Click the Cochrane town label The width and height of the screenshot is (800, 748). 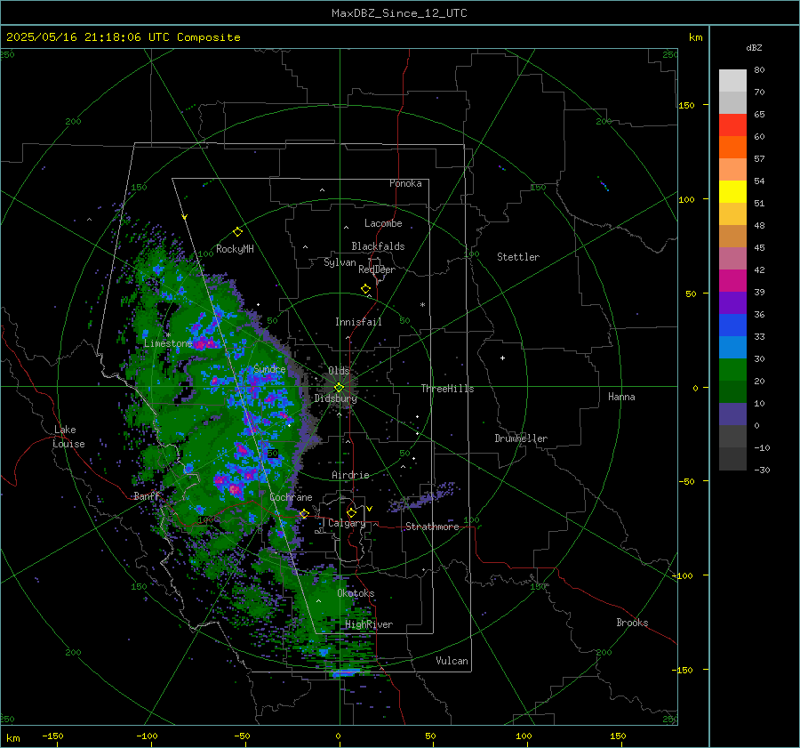coord(291,497)
